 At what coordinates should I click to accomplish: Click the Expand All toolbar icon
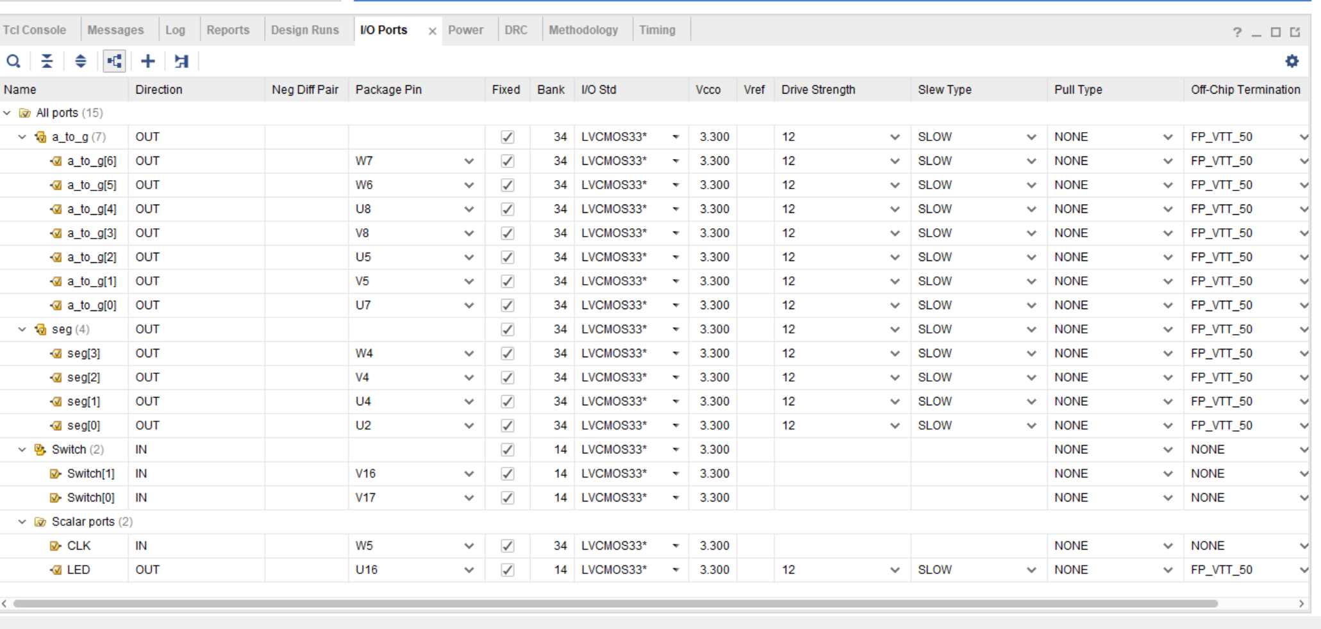pyautogui.click(x=80, y=62)
